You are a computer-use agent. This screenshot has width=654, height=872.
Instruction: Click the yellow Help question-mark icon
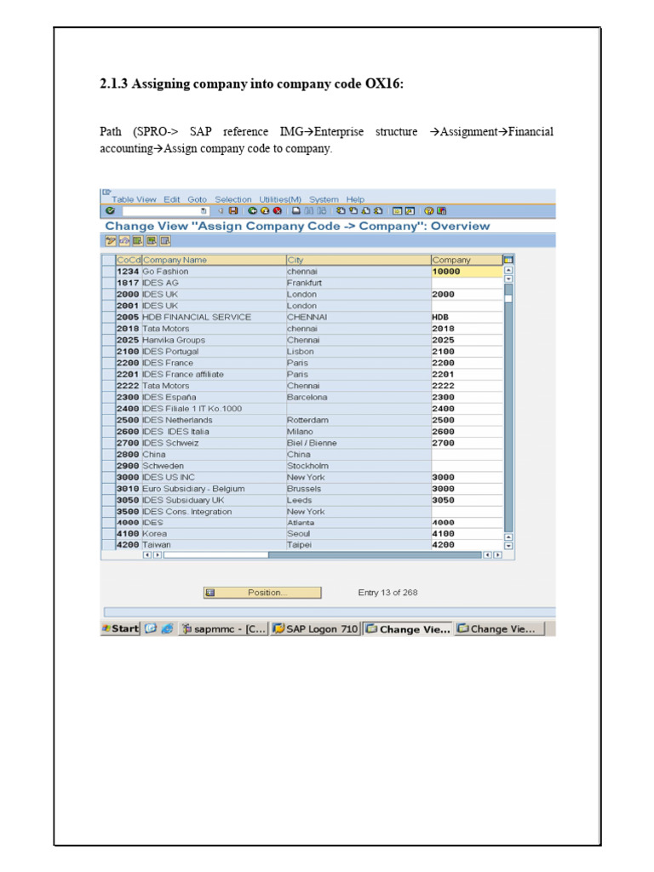click(429, 211)
